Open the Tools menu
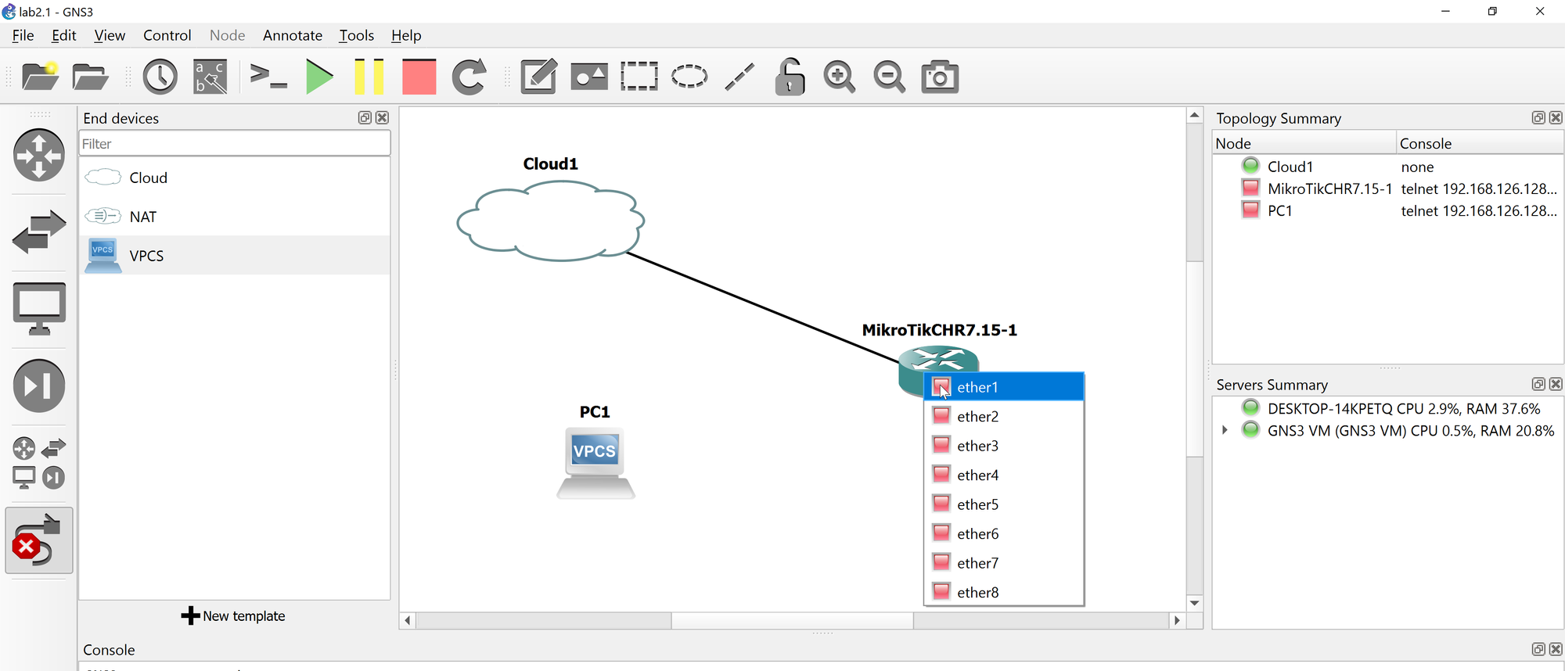The image size is (1565, 671). click(x=356, y=35)
